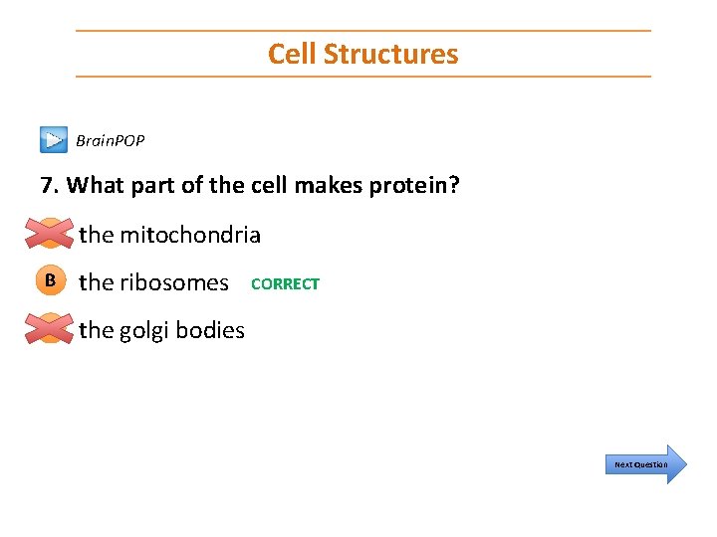717x537 pixels.
Task: Select the orange B answer circle
Action: coord(50,281)
